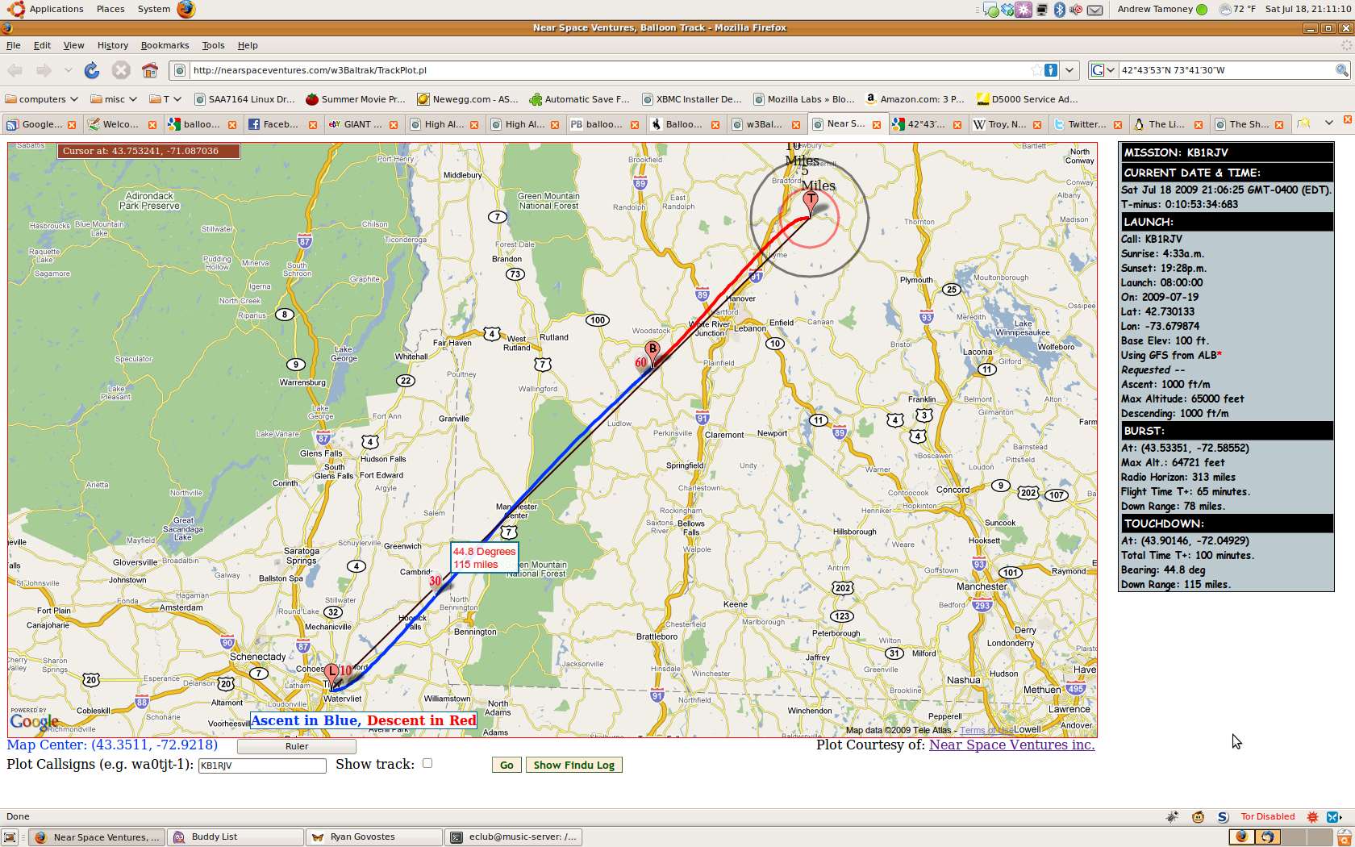
Task: Open the SAA7164 Linux Dr... bookmark
Action: click(245, 99)
